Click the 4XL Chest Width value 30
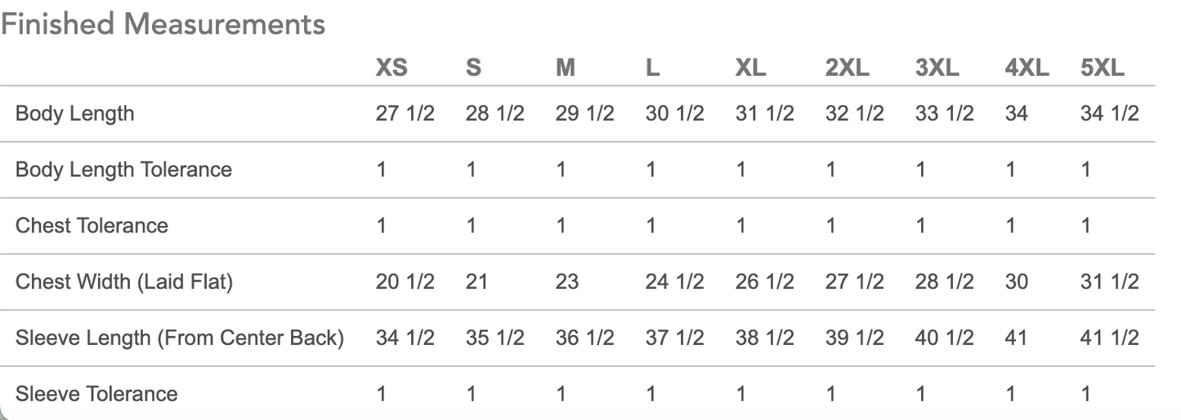 1017,282
